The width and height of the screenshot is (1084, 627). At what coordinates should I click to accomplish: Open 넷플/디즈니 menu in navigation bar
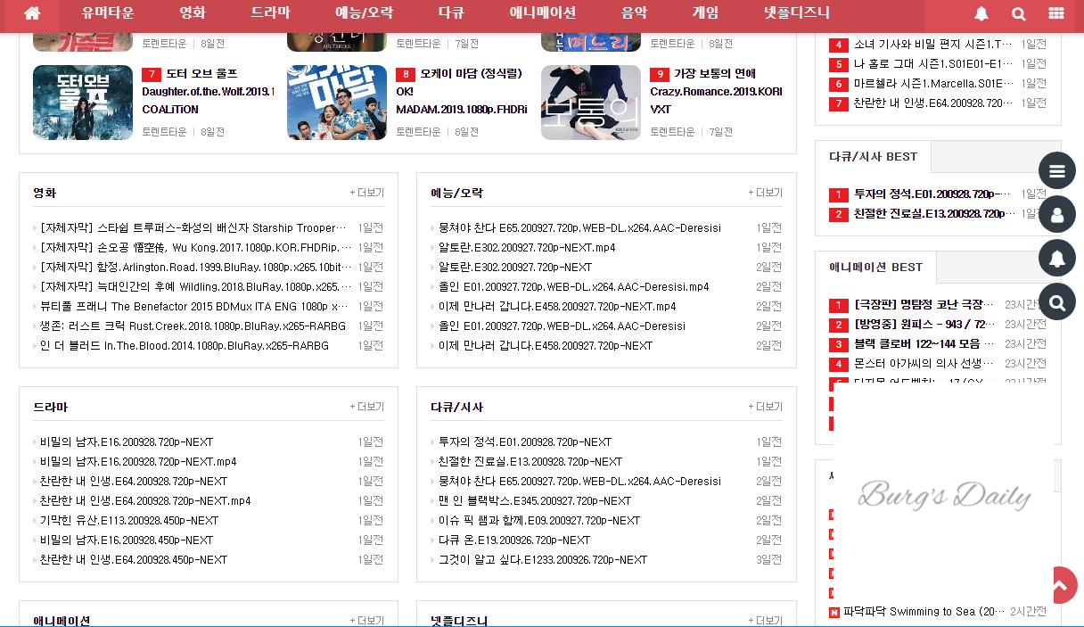[796, 12]
